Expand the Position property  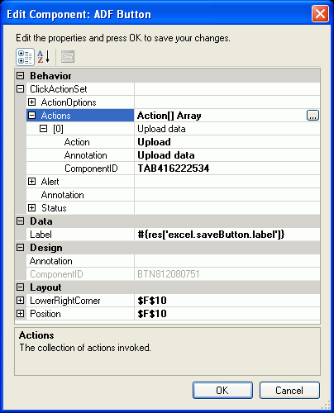(x=21, y=314)
